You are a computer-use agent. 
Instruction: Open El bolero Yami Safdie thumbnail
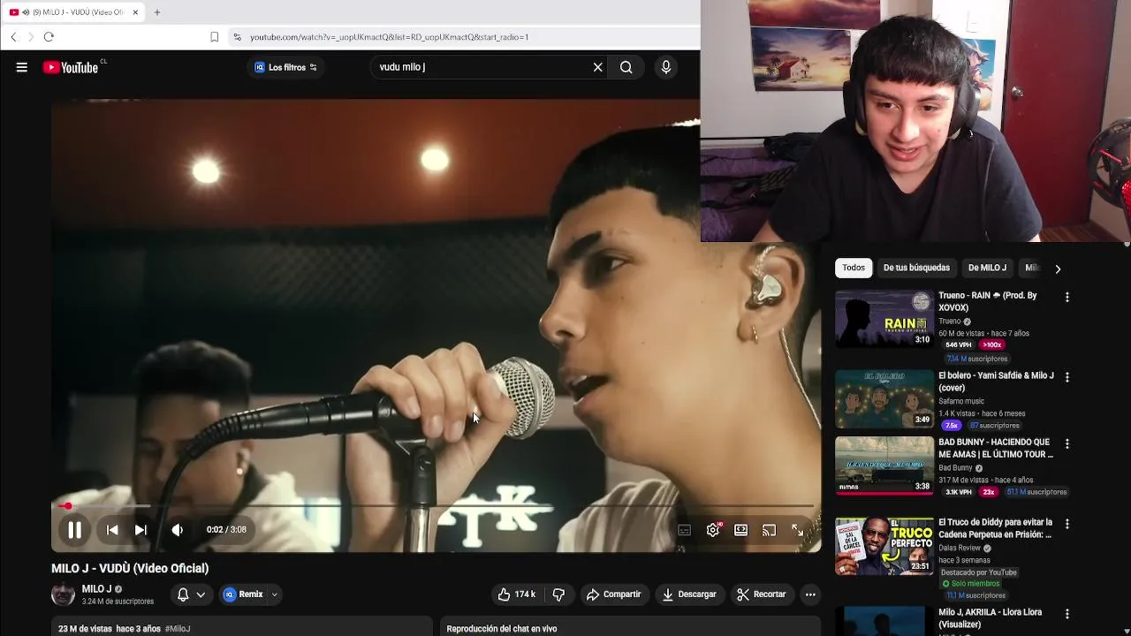point(884,399)
